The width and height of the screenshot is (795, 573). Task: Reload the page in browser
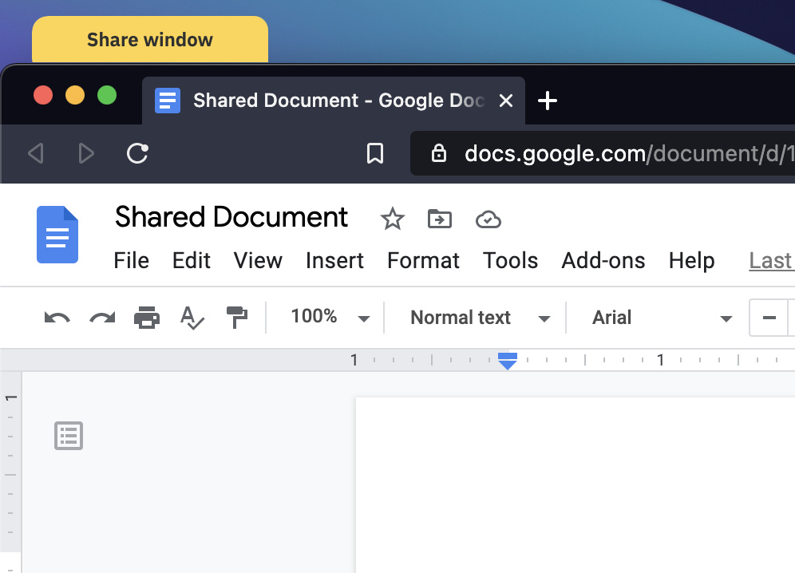(137, 153)
